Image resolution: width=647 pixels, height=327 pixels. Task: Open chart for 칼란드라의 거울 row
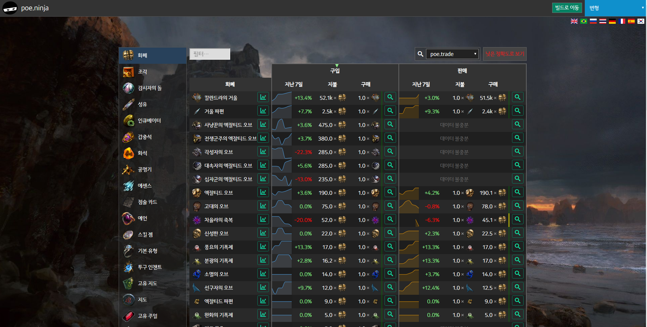(x=263, y=97)
